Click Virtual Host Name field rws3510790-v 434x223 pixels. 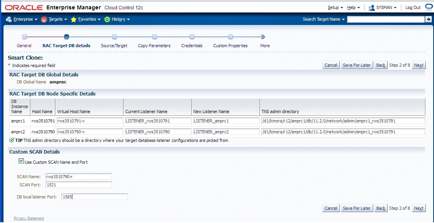pyautogui.click(x=89, y=132)
